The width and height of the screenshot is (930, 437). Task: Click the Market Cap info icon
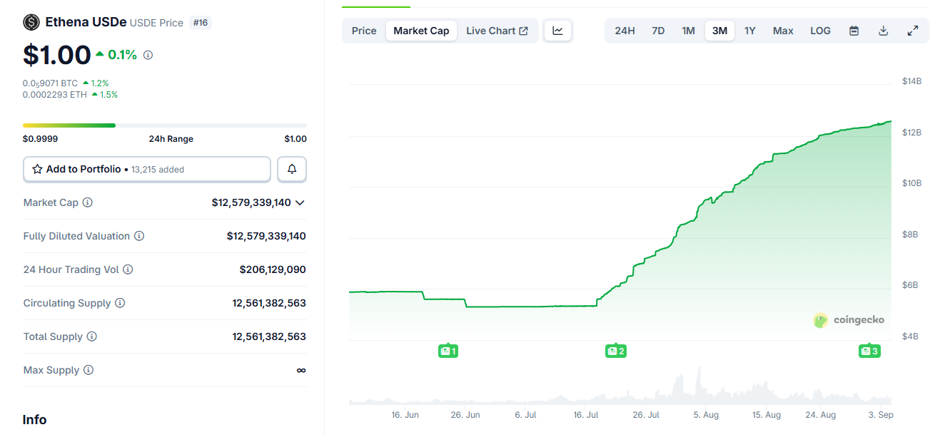pyautogui.click(x=88, y=202)
